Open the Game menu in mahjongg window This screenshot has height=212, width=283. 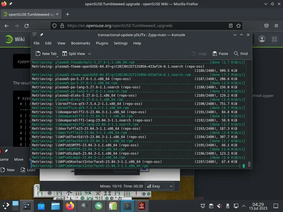pos(4,159)
